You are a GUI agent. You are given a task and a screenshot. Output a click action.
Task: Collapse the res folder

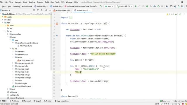coord(10,49)
